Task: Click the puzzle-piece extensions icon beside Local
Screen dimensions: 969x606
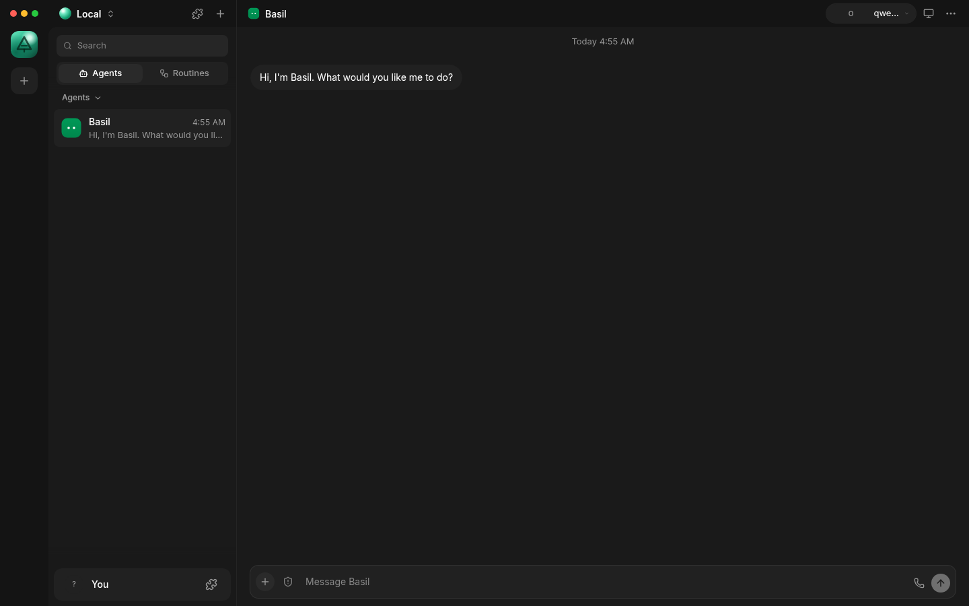Action: 197,13
